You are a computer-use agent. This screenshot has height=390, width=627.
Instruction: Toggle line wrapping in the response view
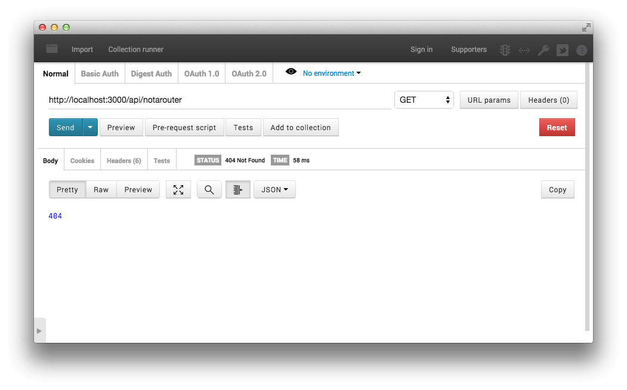point(237,189)
